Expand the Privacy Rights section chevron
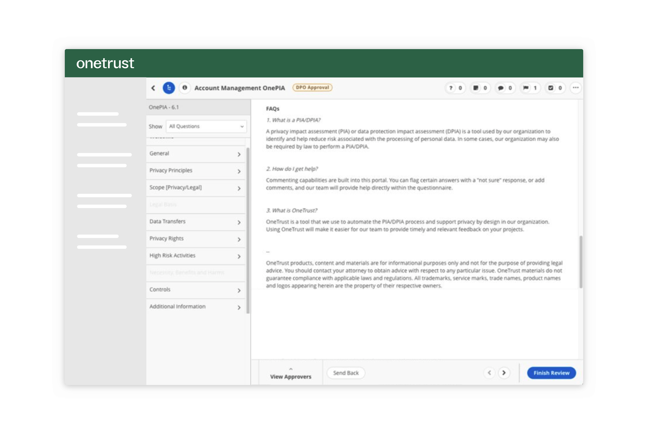 tap(239, 239)
